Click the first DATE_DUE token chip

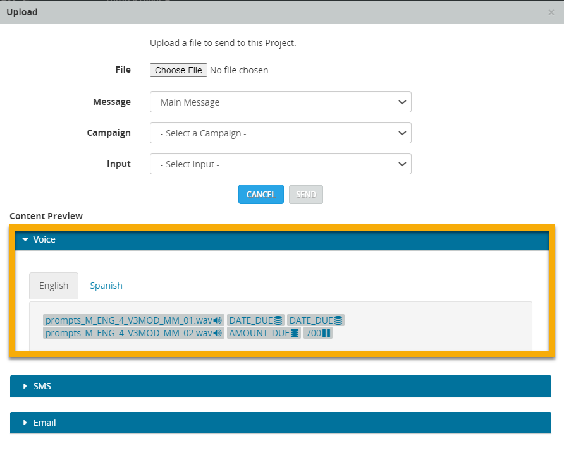[x=252, y=320]
